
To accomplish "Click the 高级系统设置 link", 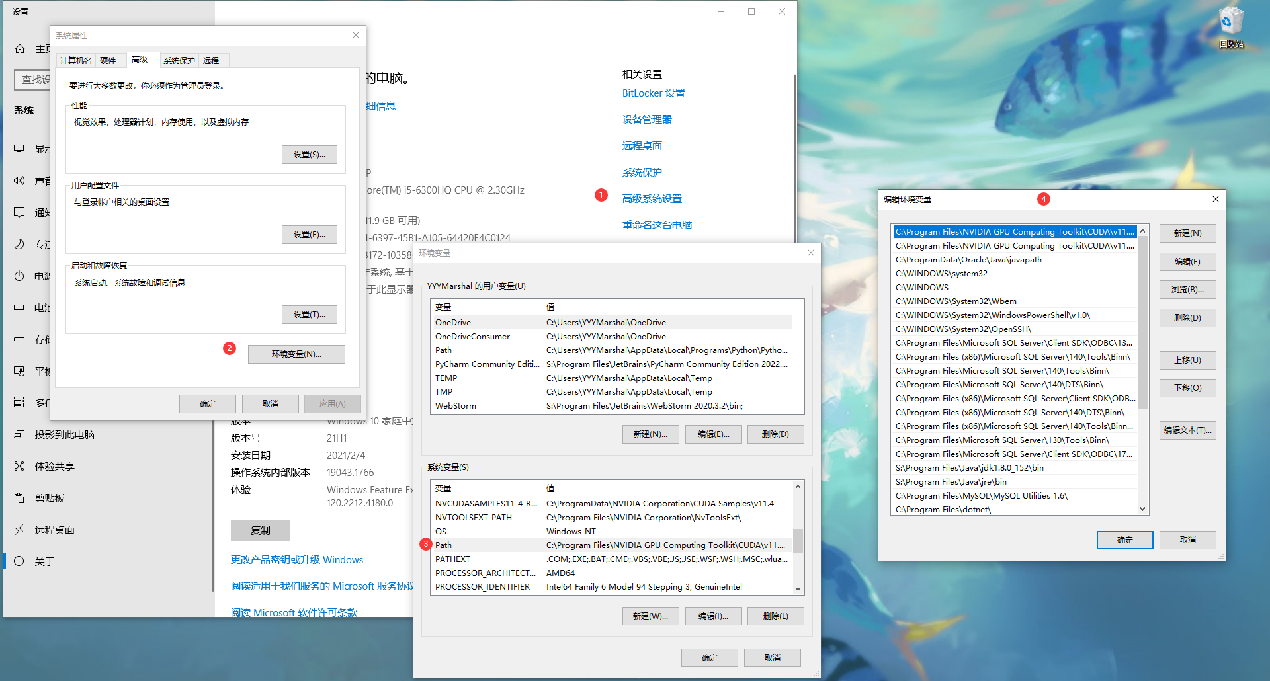I will (x=652, y=198).
